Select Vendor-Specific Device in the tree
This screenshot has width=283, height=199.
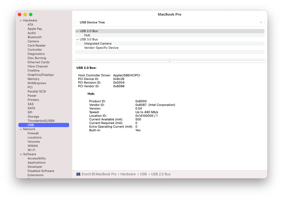pyautogui.click(x=101, y=48)
